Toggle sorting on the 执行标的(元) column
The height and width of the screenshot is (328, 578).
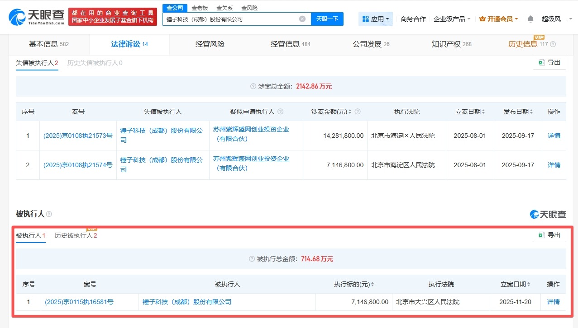pos(373,284)
